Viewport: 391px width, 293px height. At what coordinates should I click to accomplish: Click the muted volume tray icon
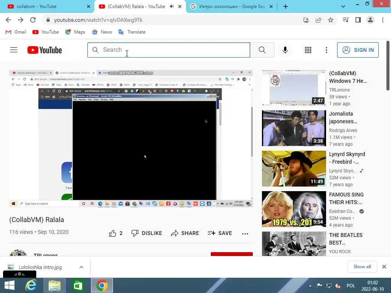338,286
